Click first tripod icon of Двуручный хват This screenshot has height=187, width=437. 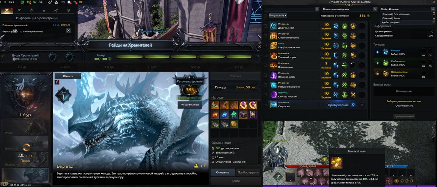(336, 26)
